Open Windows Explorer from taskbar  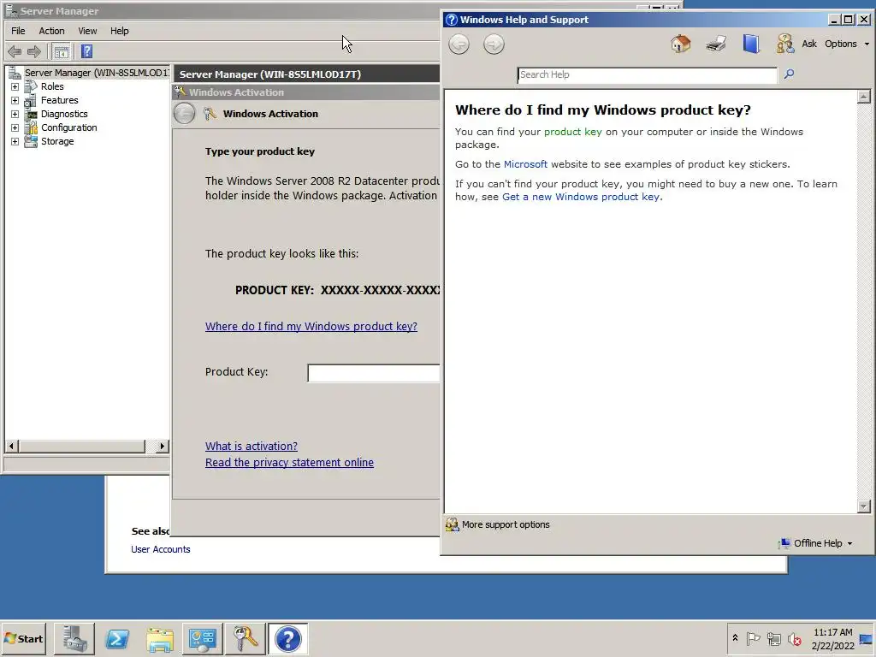coord(160,638)
